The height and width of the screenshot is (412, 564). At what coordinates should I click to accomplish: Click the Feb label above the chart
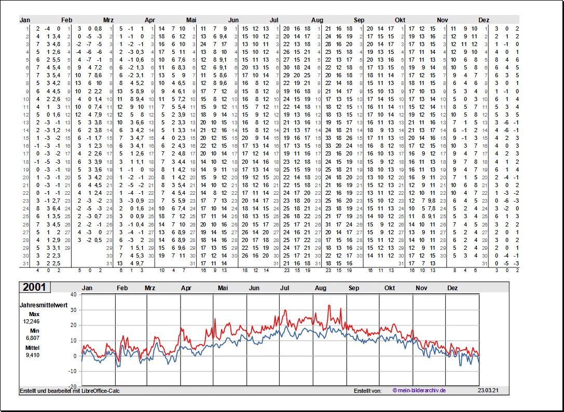click(x=122, y=288)
